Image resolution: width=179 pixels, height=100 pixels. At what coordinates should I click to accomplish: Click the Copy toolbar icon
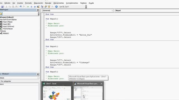[10, 7]
